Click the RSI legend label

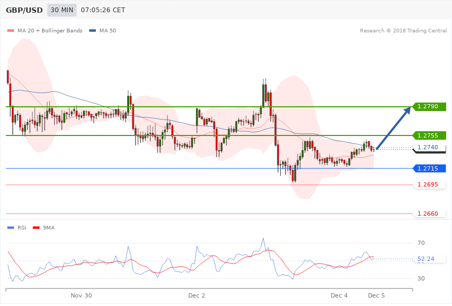22,228
